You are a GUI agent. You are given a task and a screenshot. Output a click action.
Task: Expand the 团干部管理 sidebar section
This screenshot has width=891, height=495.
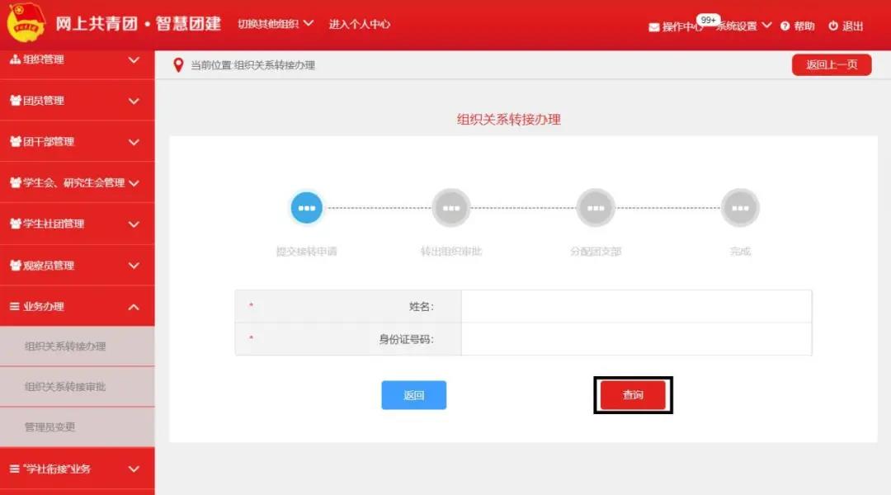77,142
